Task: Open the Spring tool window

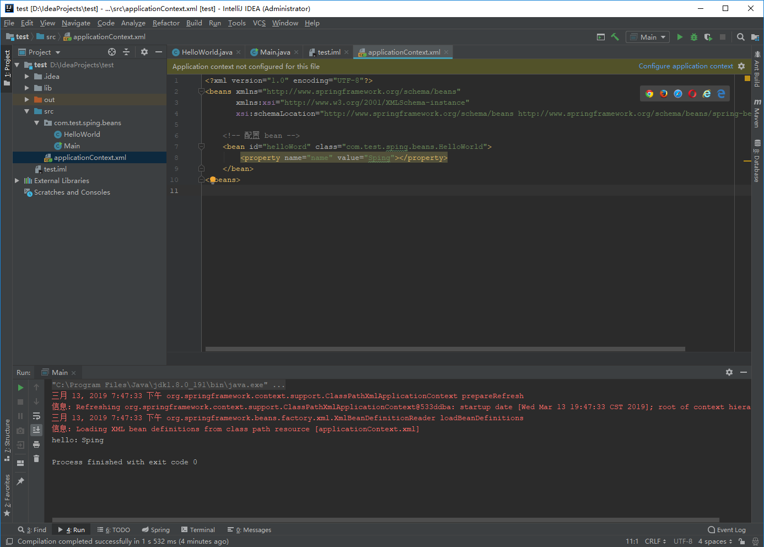Action: coord(155,530)
